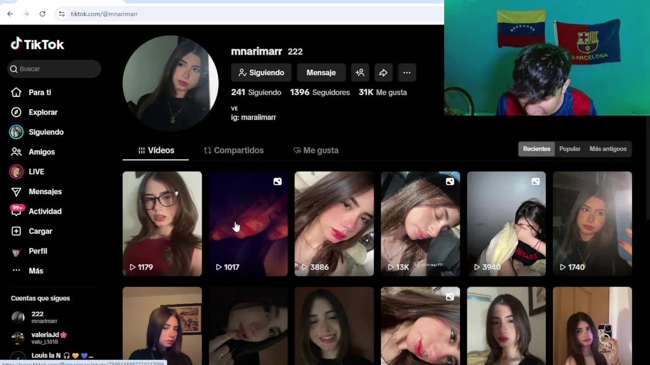
Task: Switch to the Vídeos tab
Action: point(156,150)
